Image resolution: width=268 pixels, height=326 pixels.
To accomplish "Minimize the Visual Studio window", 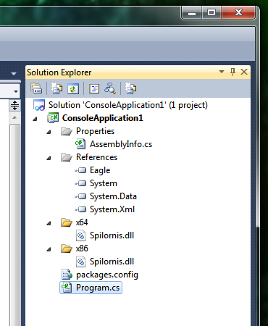I will pos(192,12).
